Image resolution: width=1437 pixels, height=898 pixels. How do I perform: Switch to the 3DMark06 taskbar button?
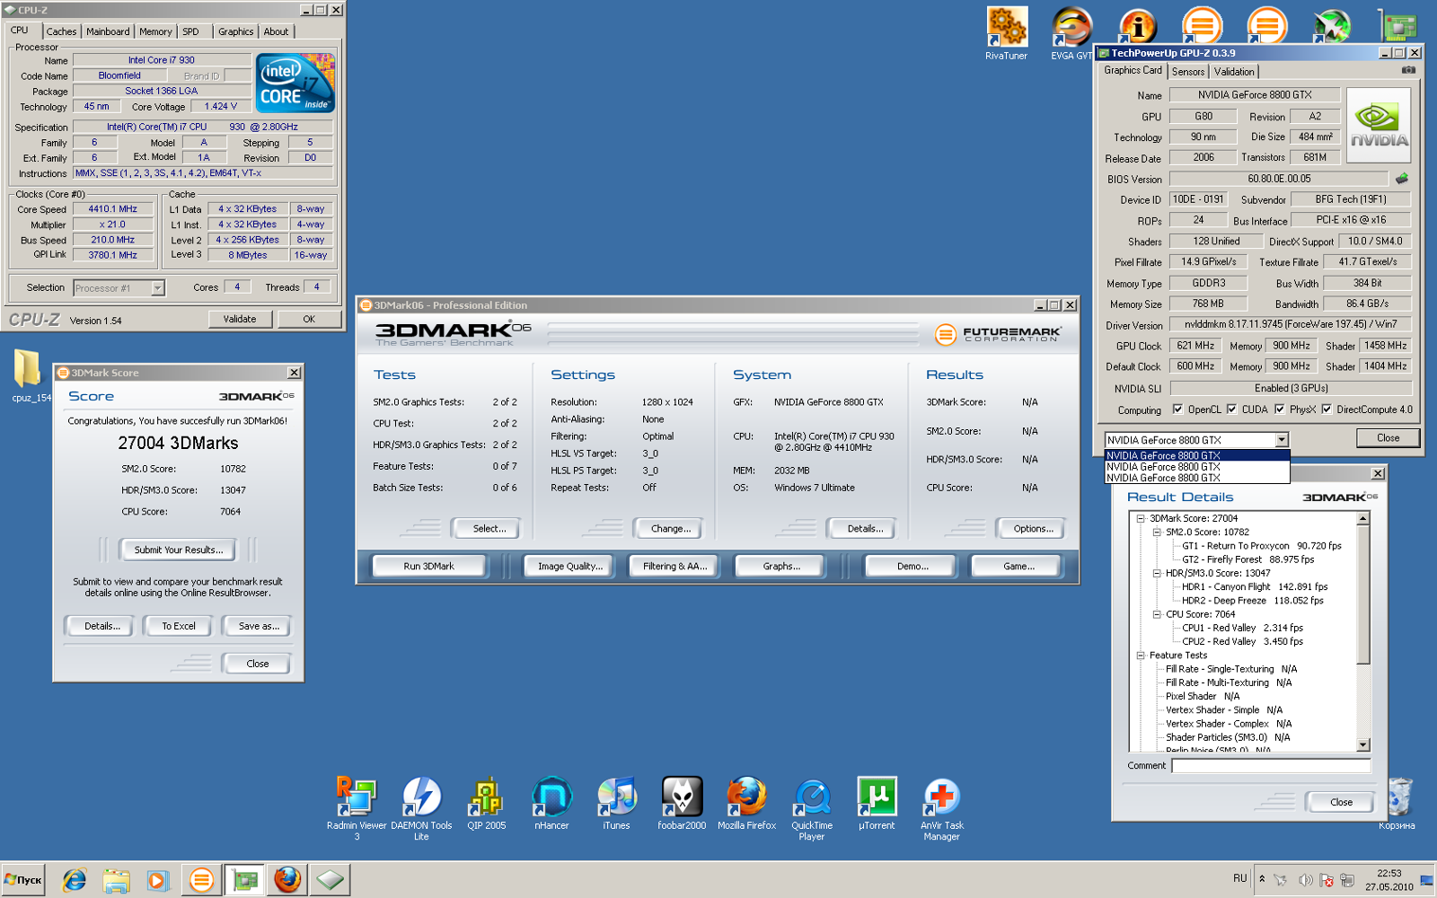tap(201, 880)
